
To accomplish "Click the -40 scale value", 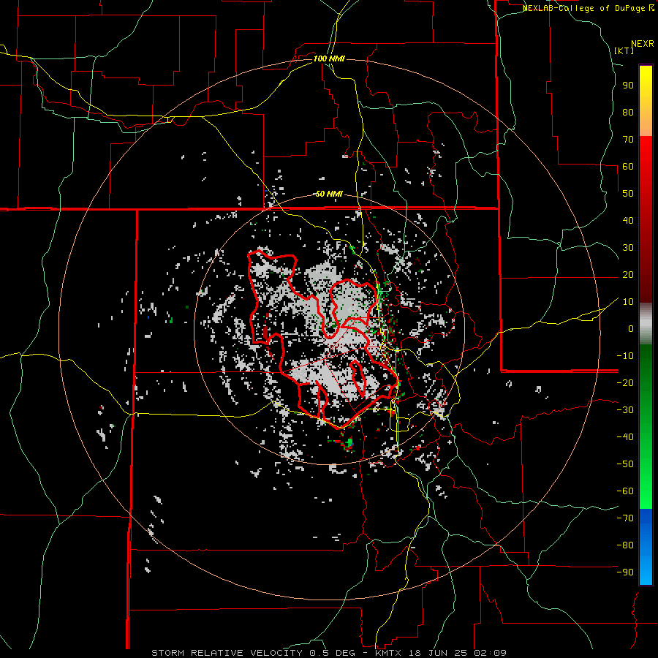I will (625, 437).
